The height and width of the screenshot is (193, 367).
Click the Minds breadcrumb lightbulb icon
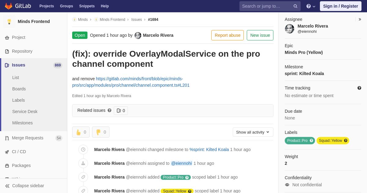tap(74, 20)
